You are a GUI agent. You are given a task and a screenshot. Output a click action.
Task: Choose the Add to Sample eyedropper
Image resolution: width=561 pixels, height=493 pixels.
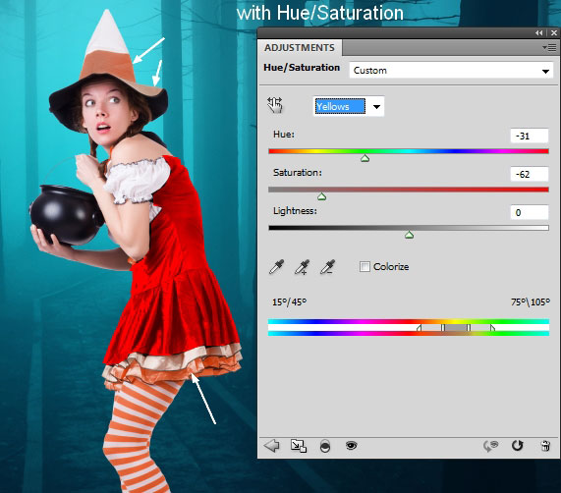tap(302, 267)
